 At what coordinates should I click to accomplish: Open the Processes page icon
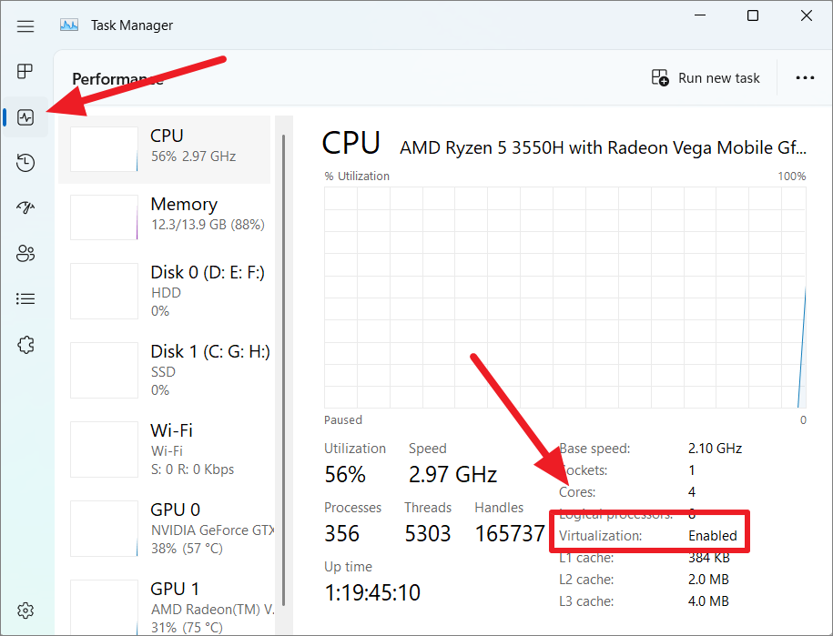point(25,71)
